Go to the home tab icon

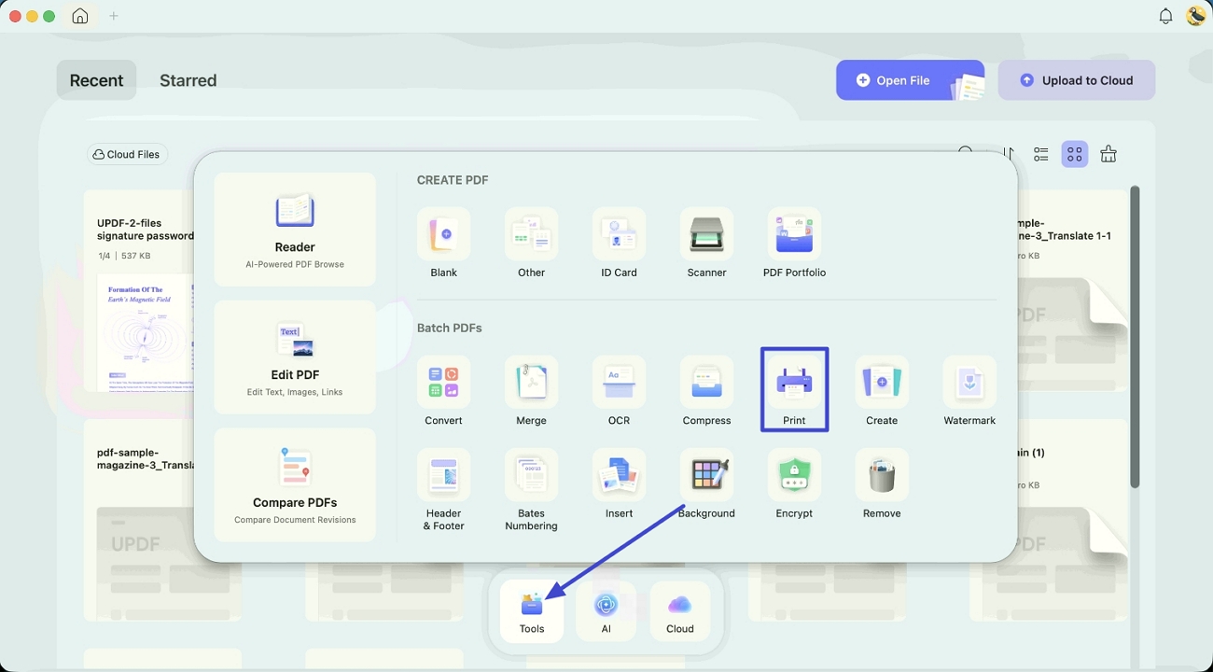(x=80, y=16)
